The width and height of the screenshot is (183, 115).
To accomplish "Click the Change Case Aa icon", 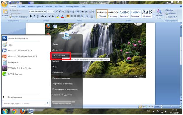I will tap(53, 16).
